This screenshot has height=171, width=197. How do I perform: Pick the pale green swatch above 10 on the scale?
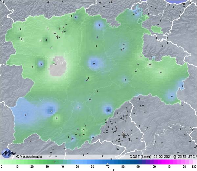tap(17, 162)
